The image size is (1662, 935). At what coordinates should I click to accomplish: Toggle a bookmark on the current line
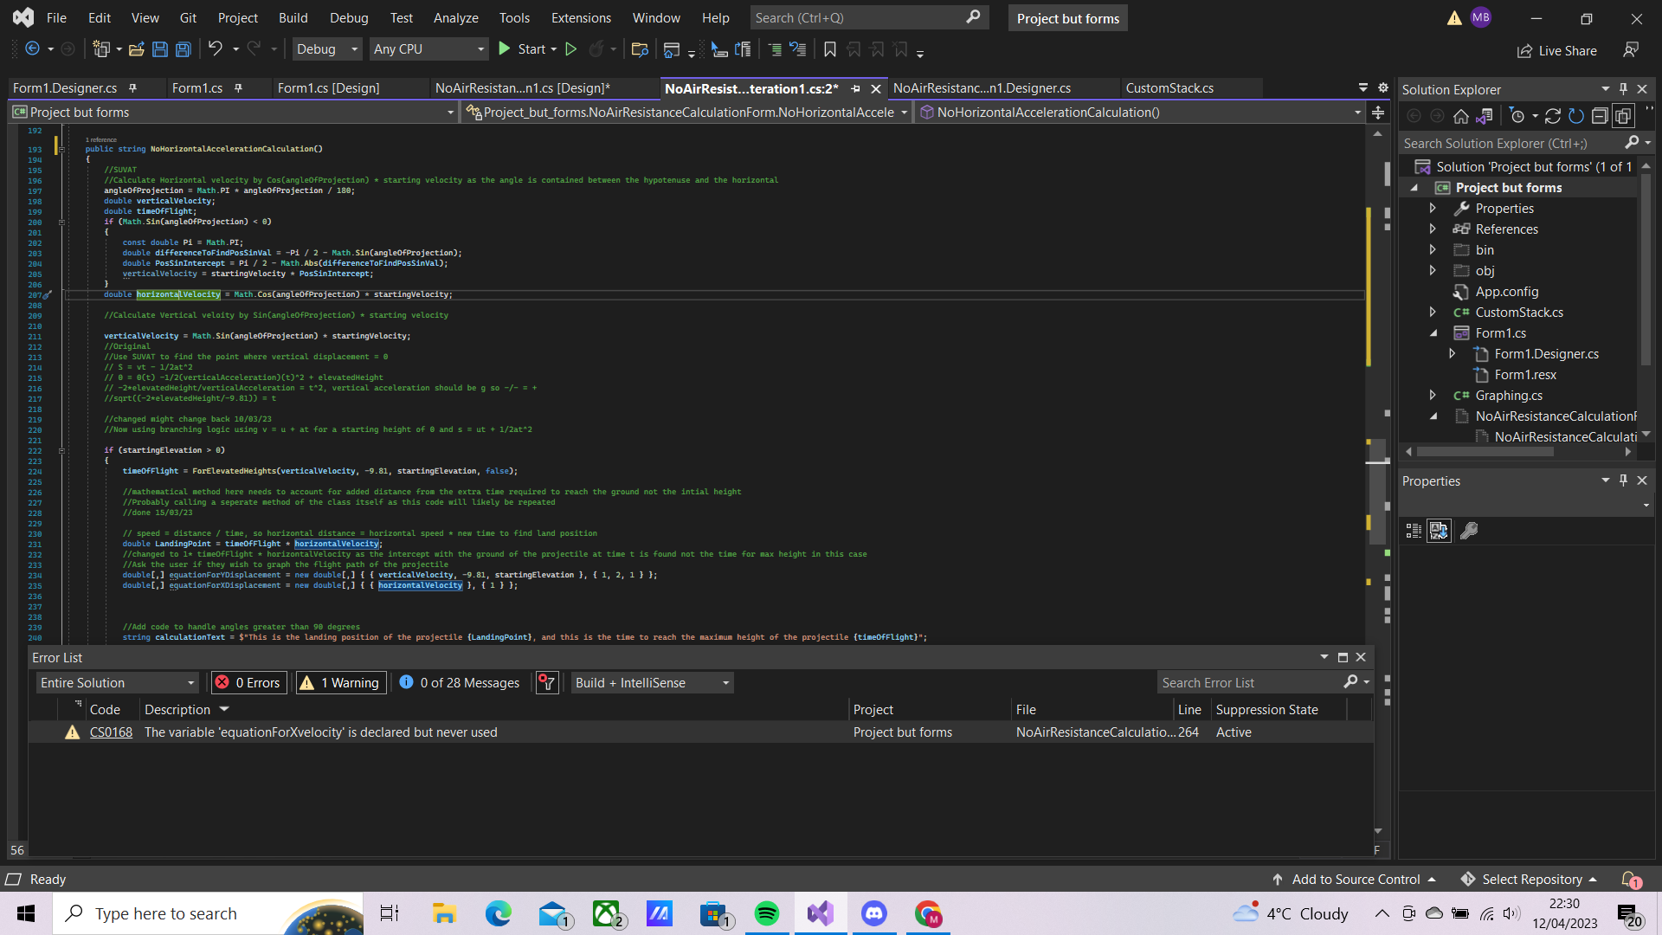click(x=830, y=49)
